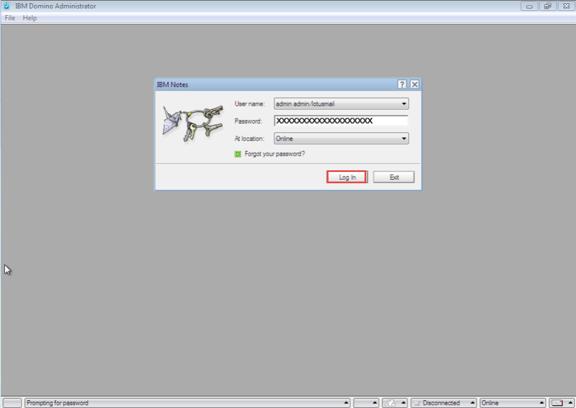Click the keyring crane image in the login dialog
The width and height of the screenshot is (576, 408).
pos(193,124)
